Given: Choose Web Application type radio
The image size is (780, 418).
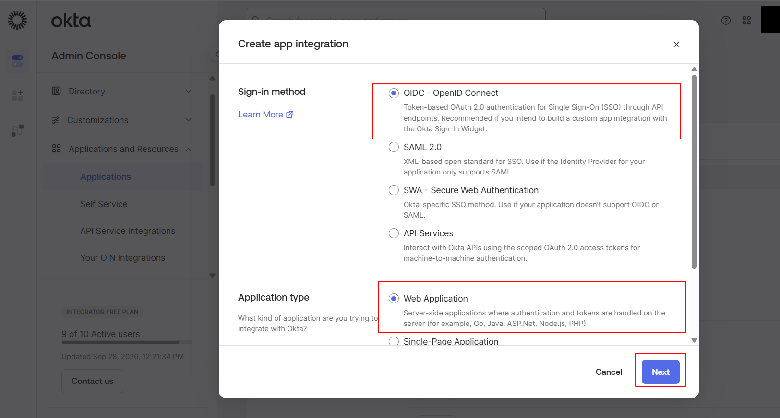Looking at the screenshot, I should click(x=394, y=299).
